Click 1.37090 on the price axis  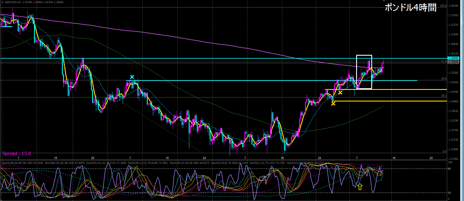coord(454,35)
